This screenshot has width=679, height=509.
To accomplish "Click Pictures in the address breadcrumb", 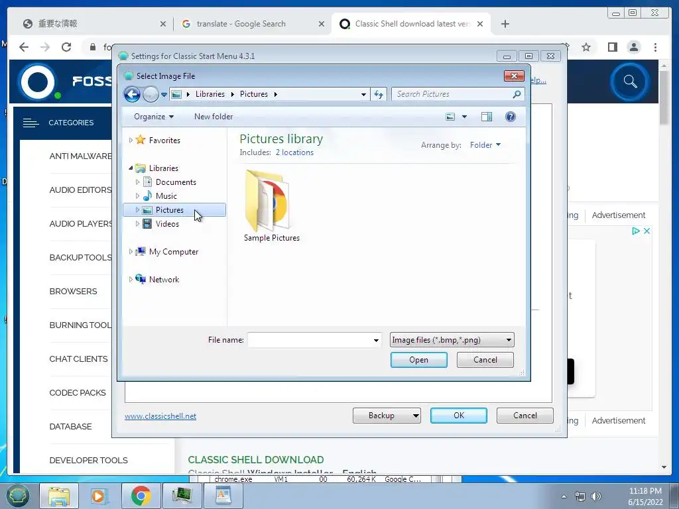I will pyautogui.click(x=254, y=94).
